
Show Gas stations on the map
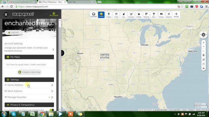point(124,15)
